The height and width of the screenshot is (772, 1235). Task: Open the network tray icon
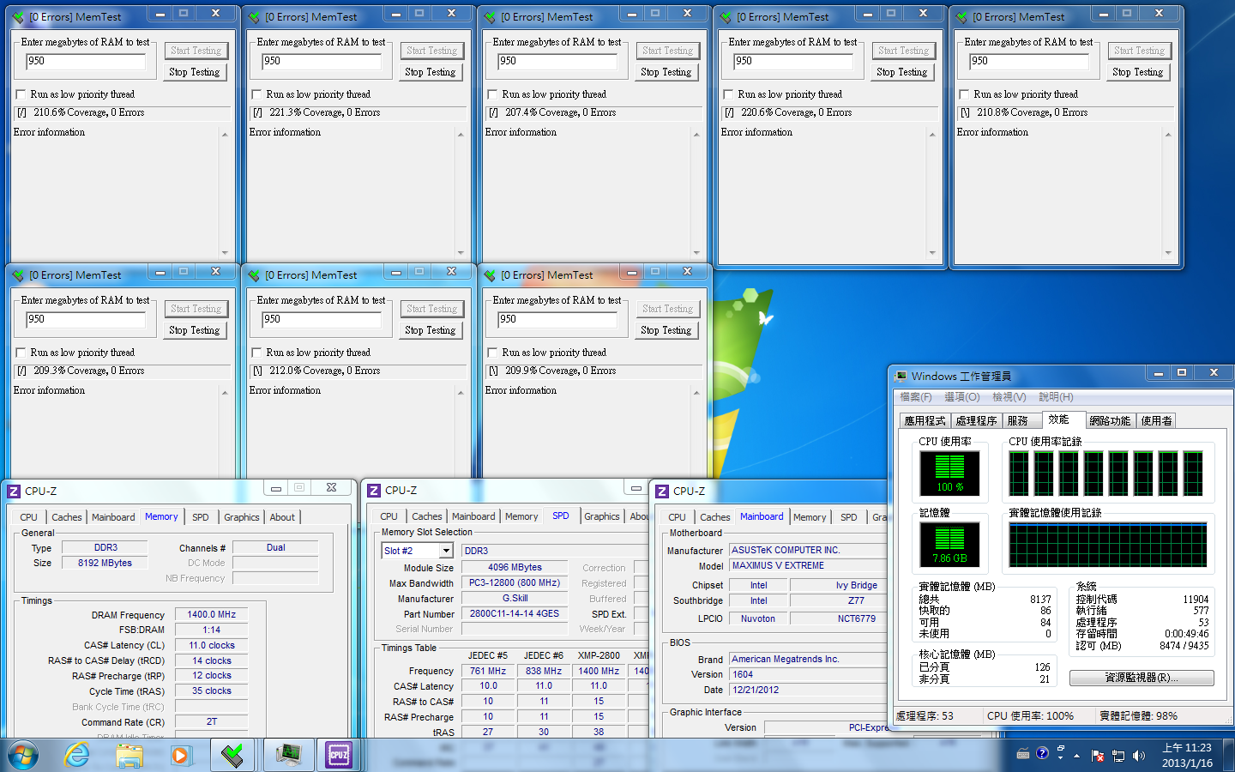coord(1118,756)
